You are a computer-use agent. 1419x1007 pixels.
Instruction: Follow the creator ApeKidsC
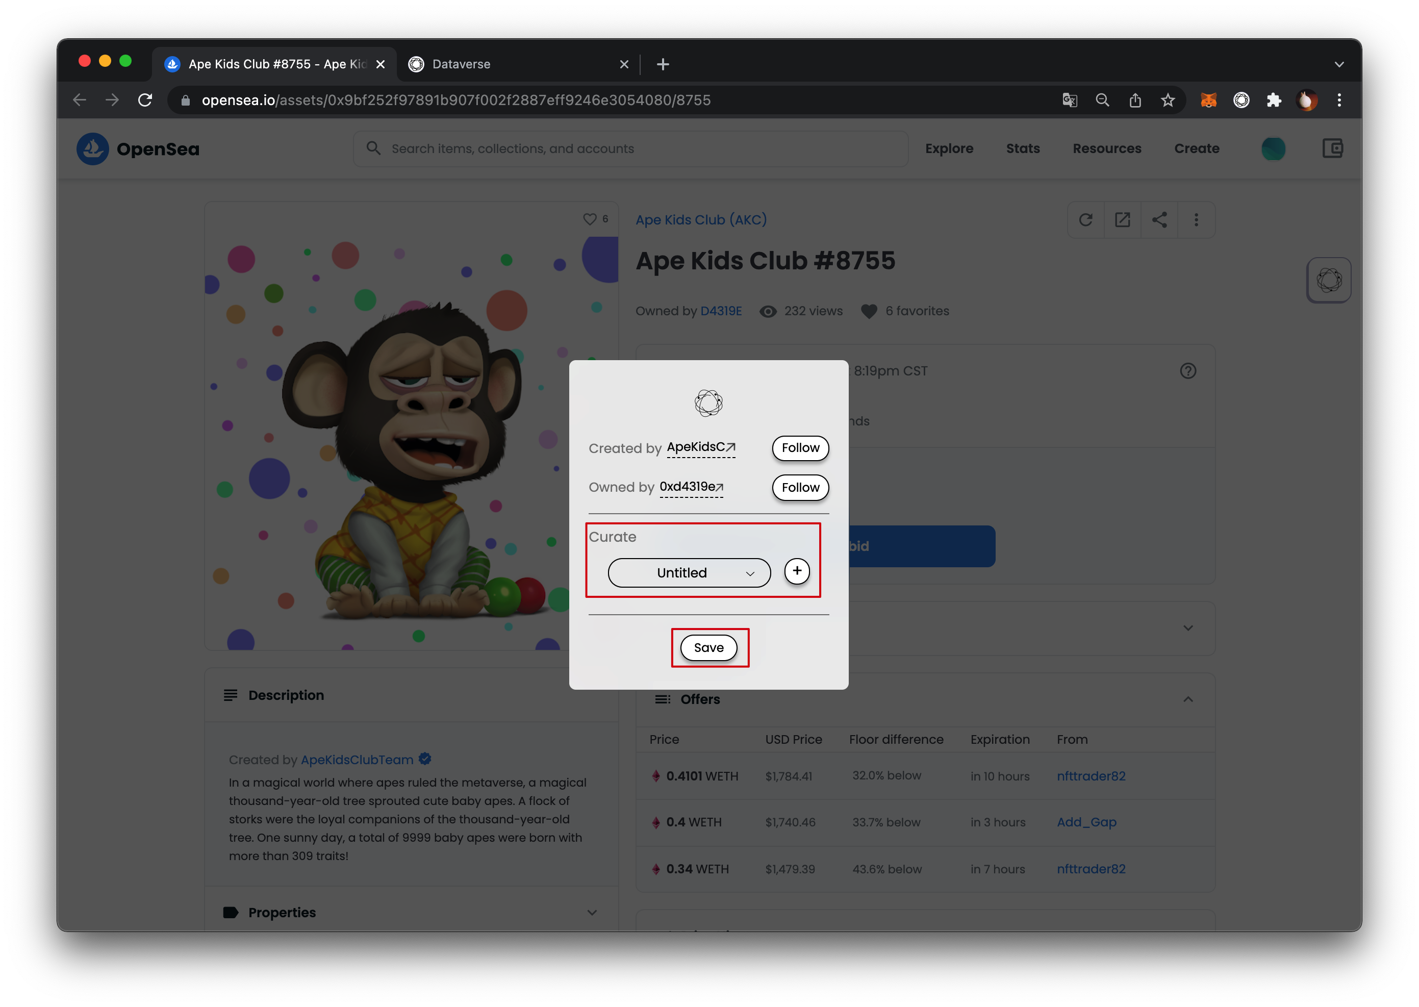[x=800, y=448]
